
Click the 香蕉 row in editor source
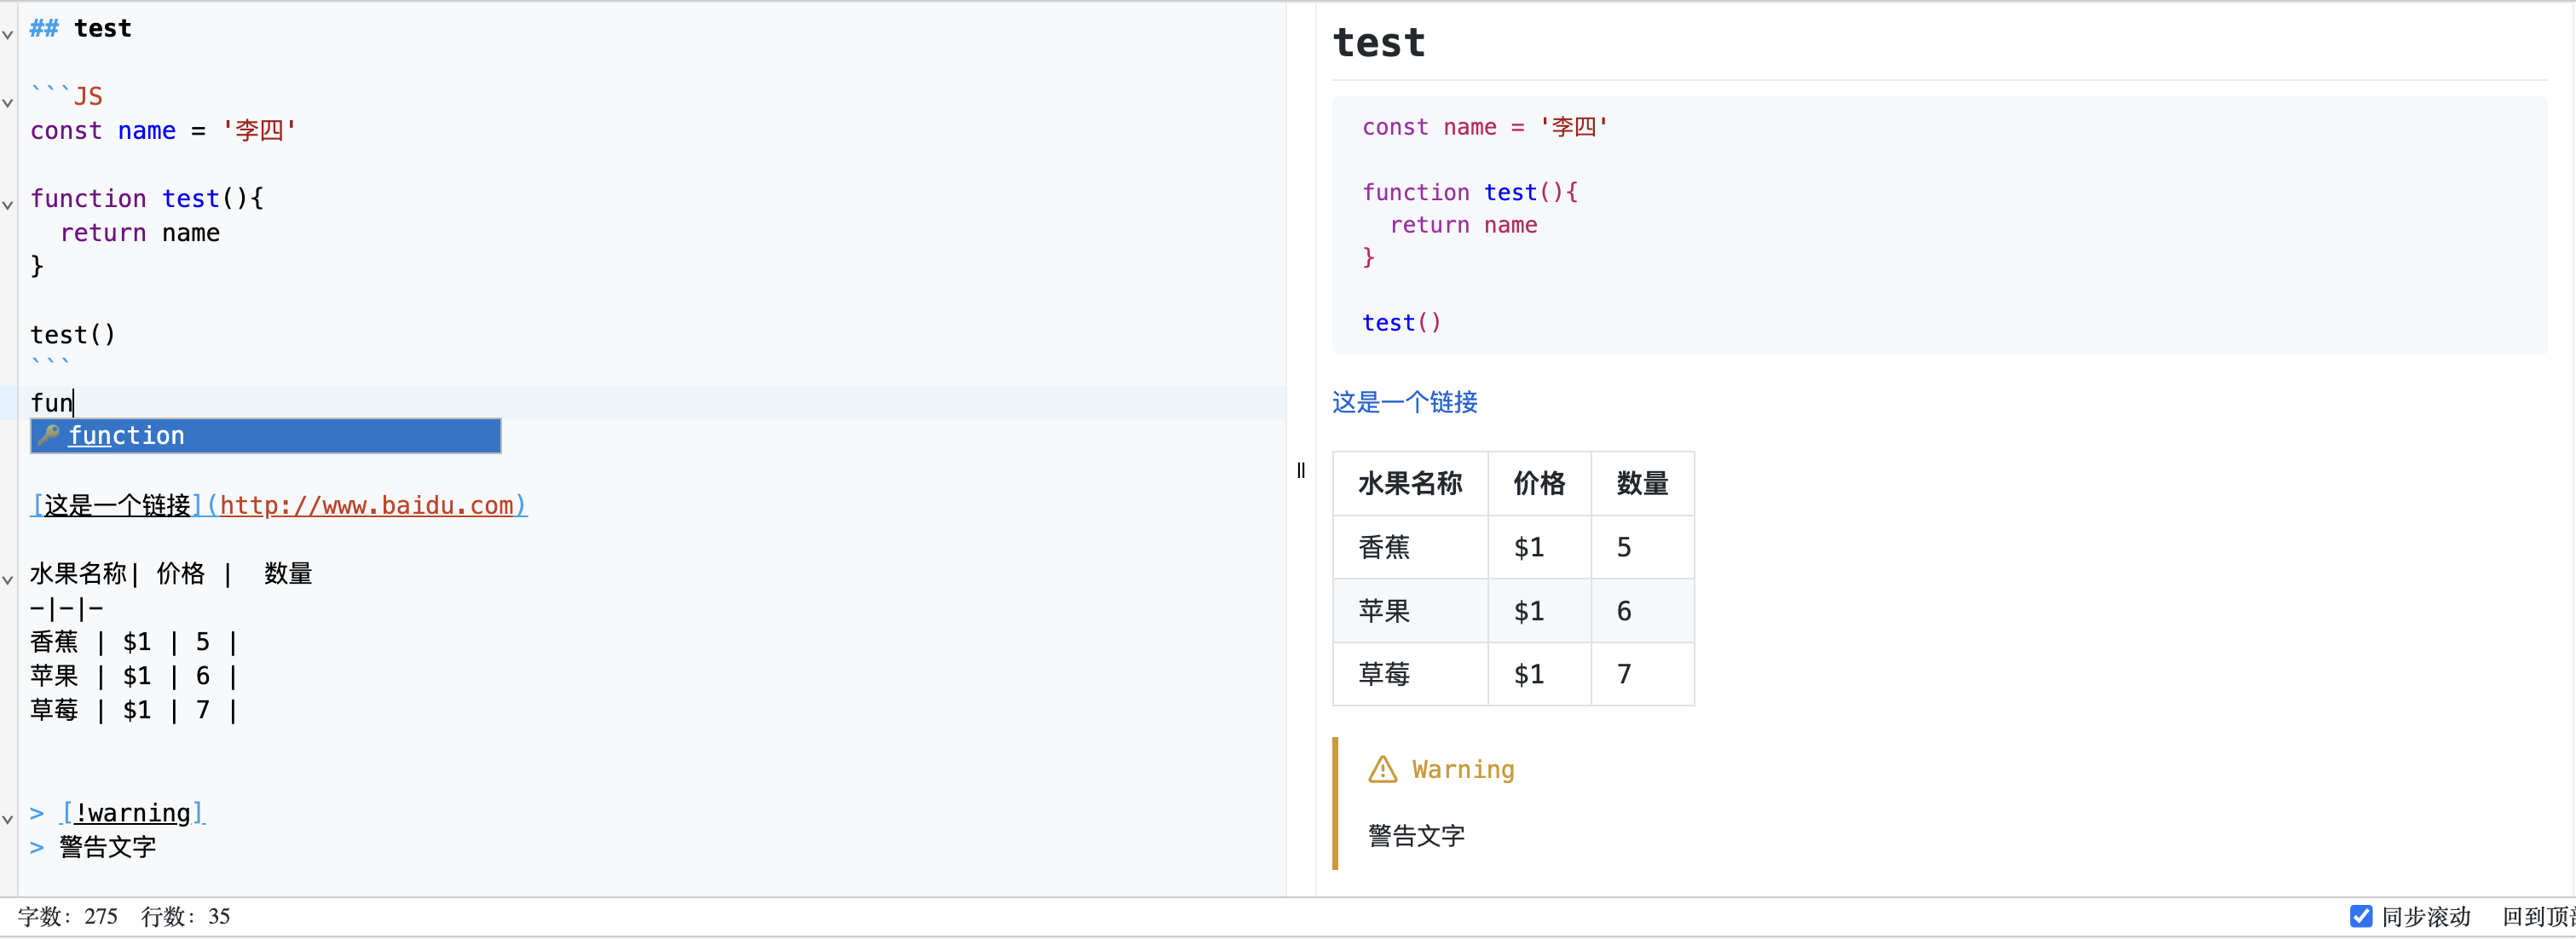[x=133, y=642]
